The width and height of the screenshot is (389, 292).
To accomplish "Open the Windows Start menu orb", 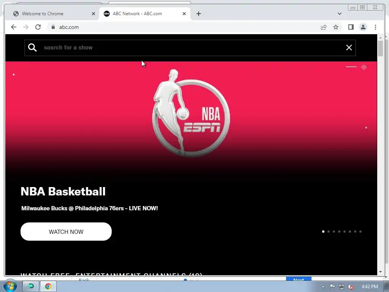I will click(10, 286).
